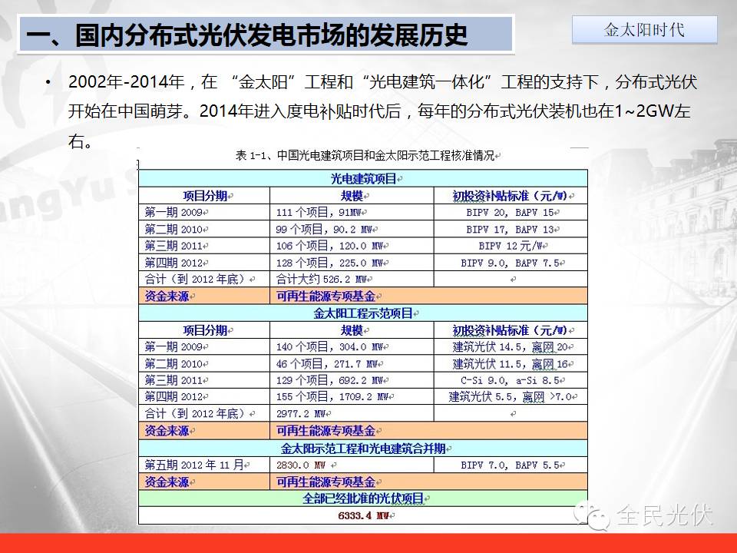737x553 pixels.
Task: Click the 金太阳时代 button at top right
Action: point(644,30)
